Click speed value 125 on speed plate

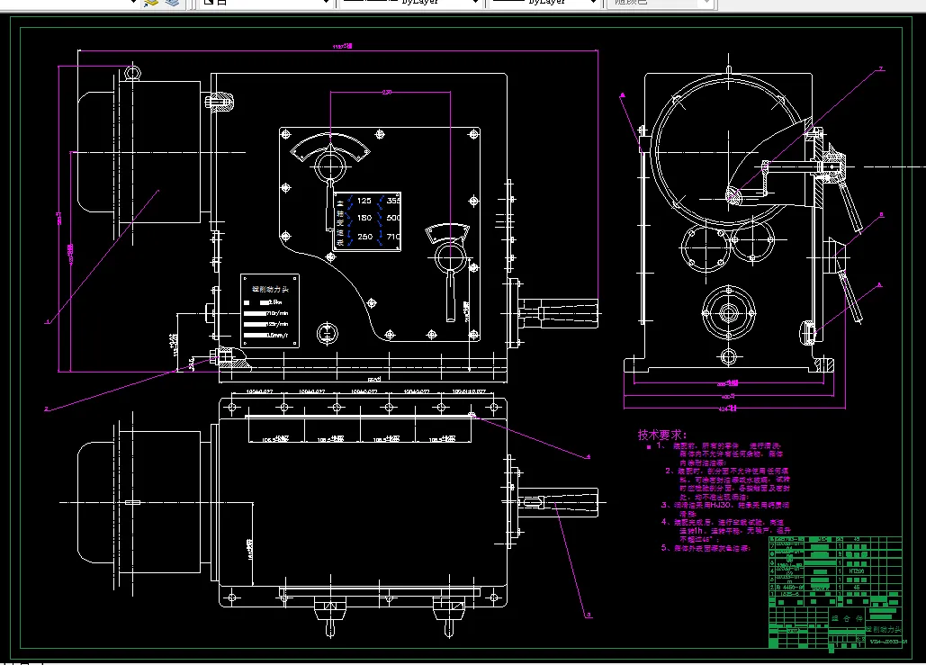tap(364, 201)
